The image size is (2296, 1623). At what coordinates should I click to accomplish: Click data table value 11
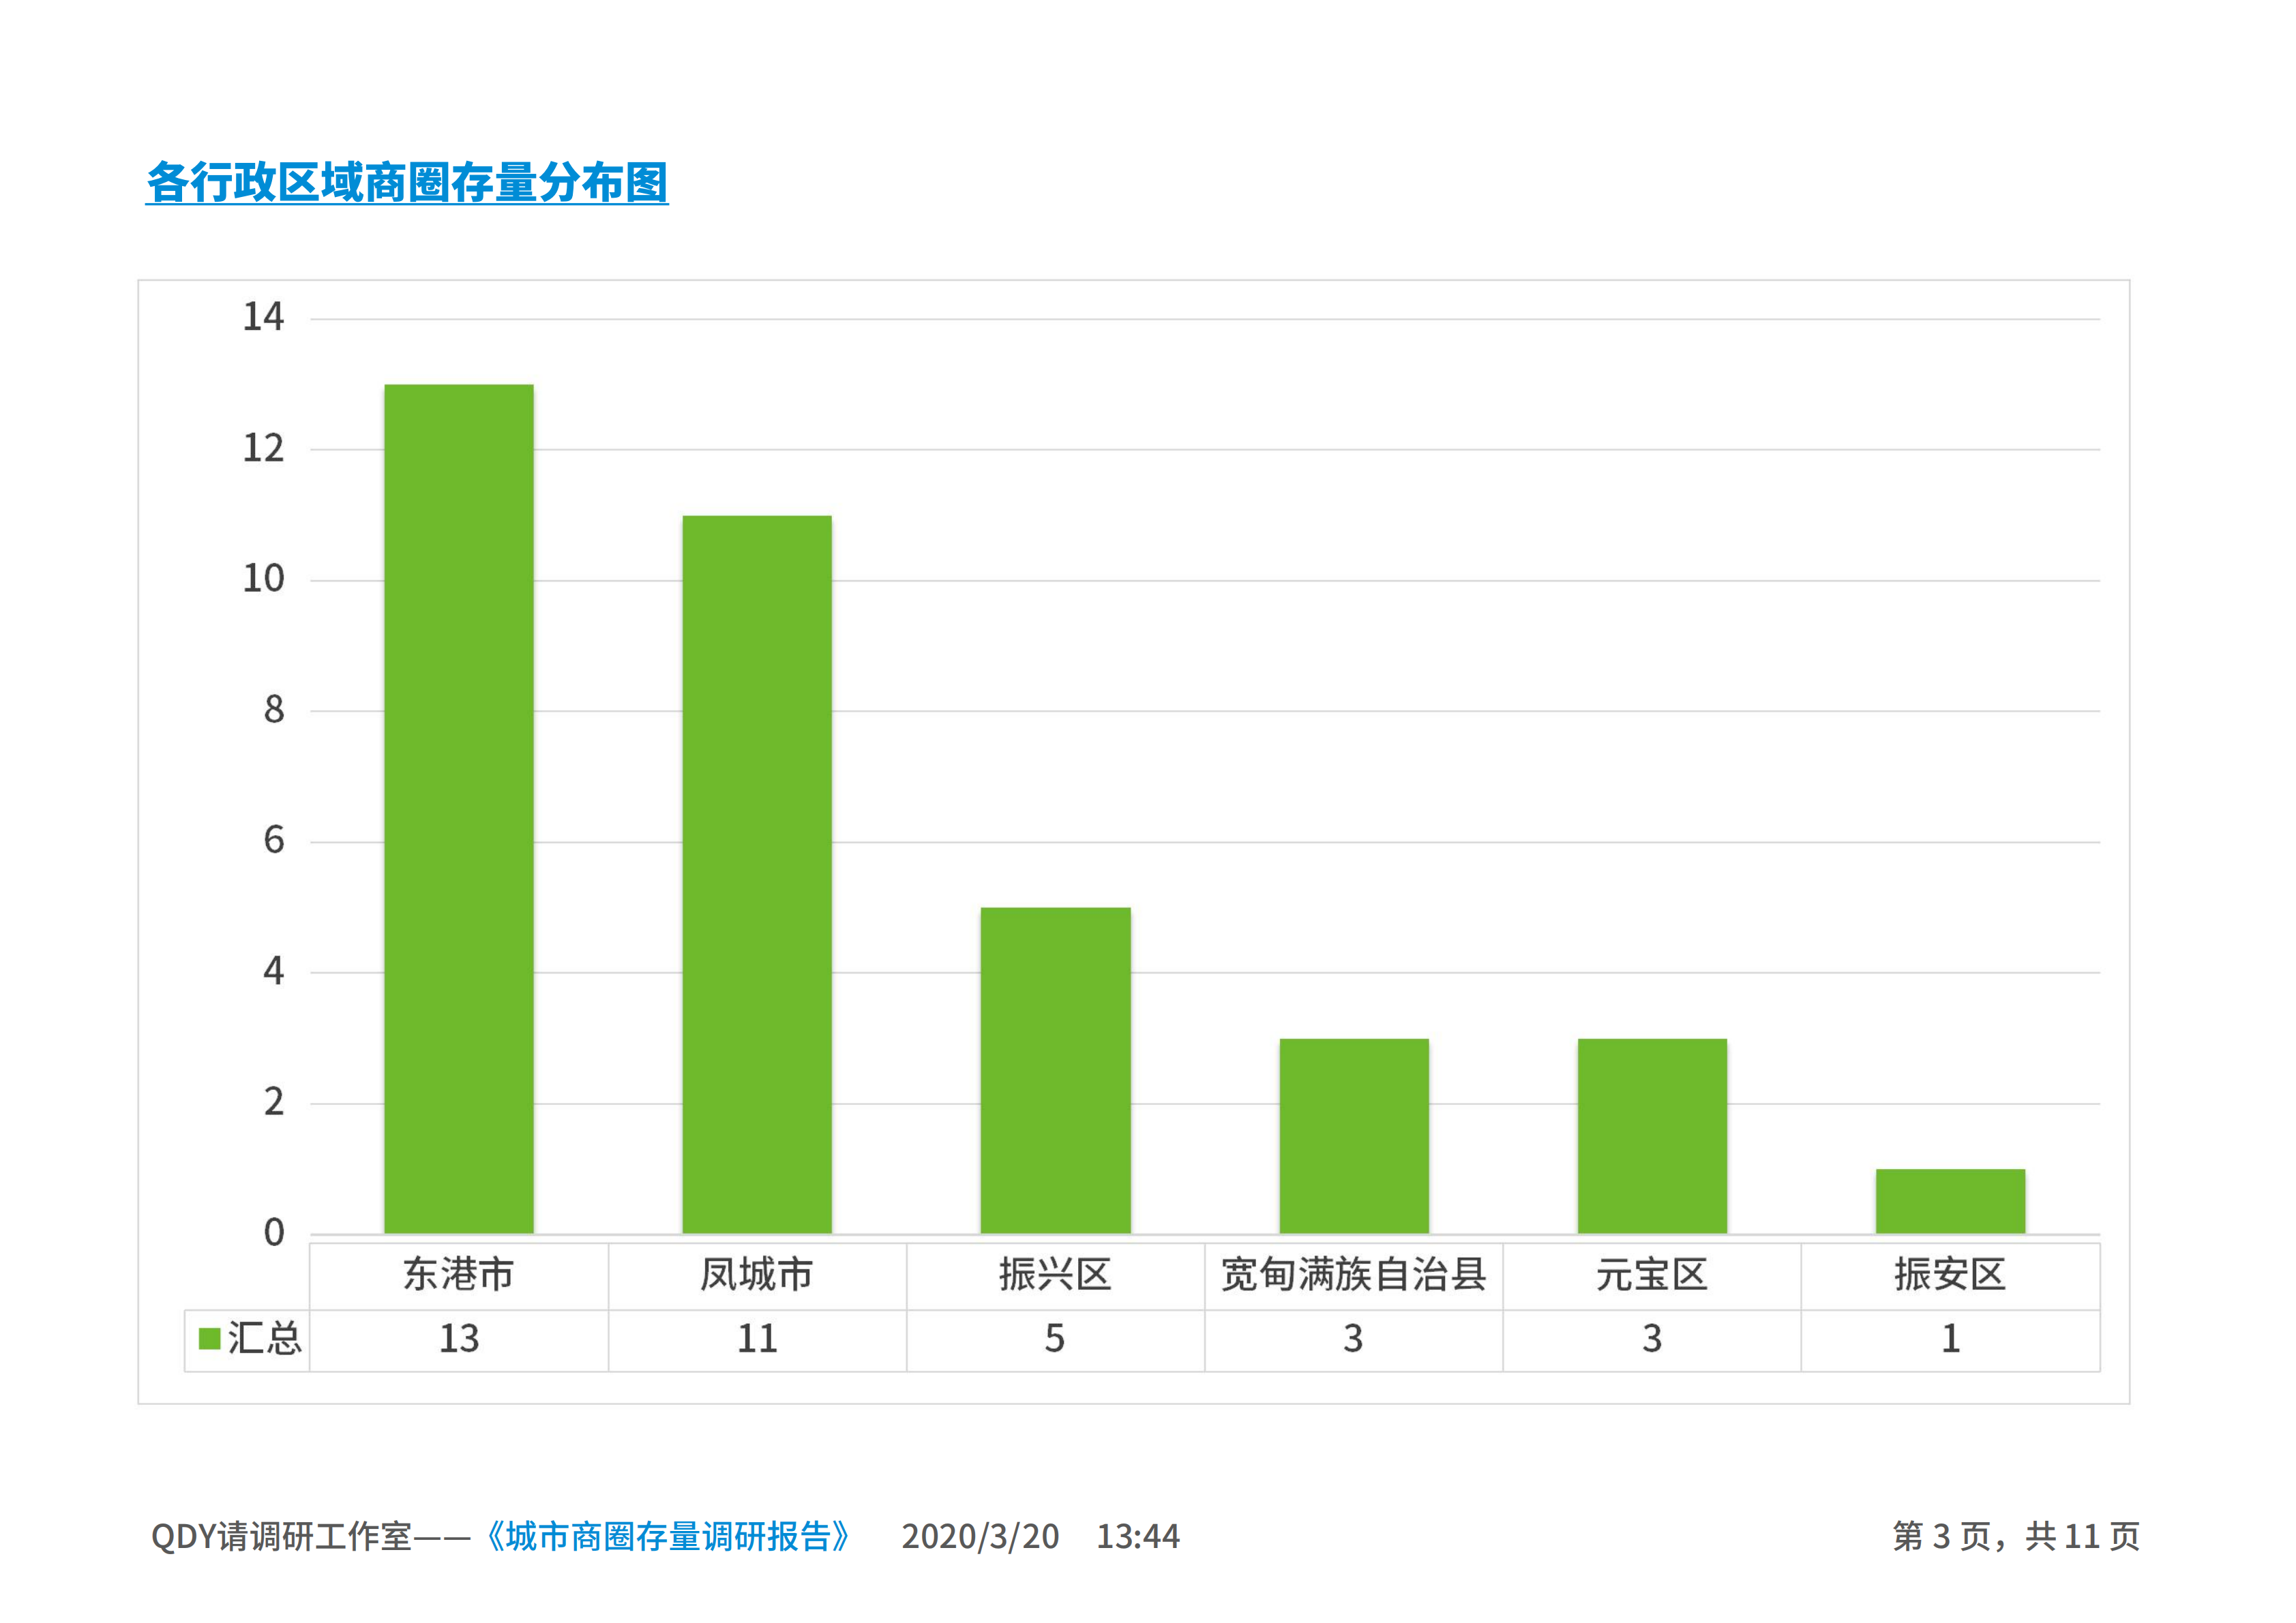(x=757, y=1339)
